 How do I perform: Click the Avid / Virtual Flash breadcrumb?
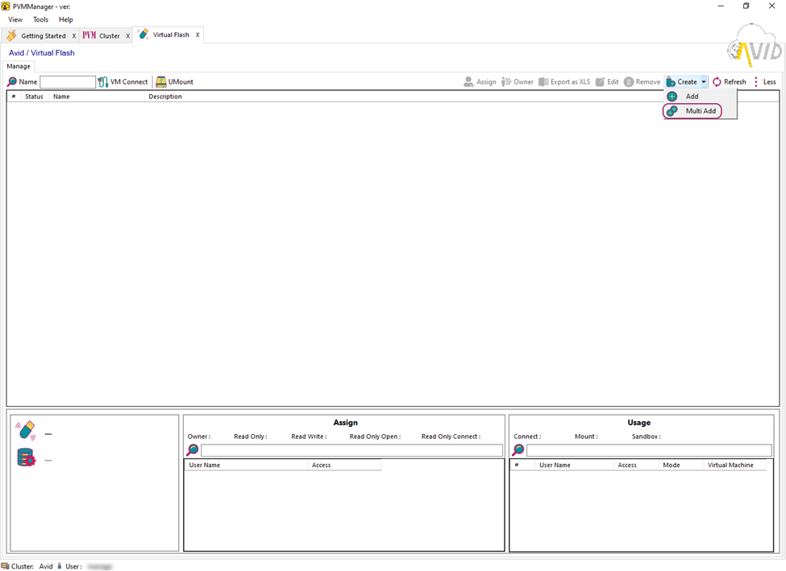[42, 52]
